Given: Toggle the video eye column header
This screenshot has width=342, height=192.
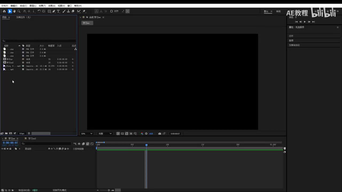Looking at the screenshot, I should point(2,149).
